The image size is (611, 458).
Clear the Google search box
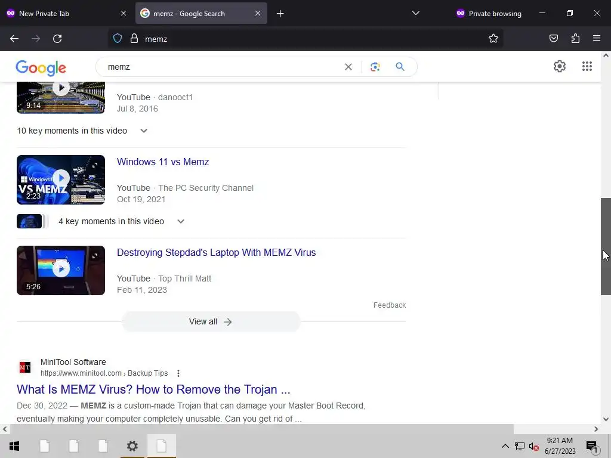348,67
